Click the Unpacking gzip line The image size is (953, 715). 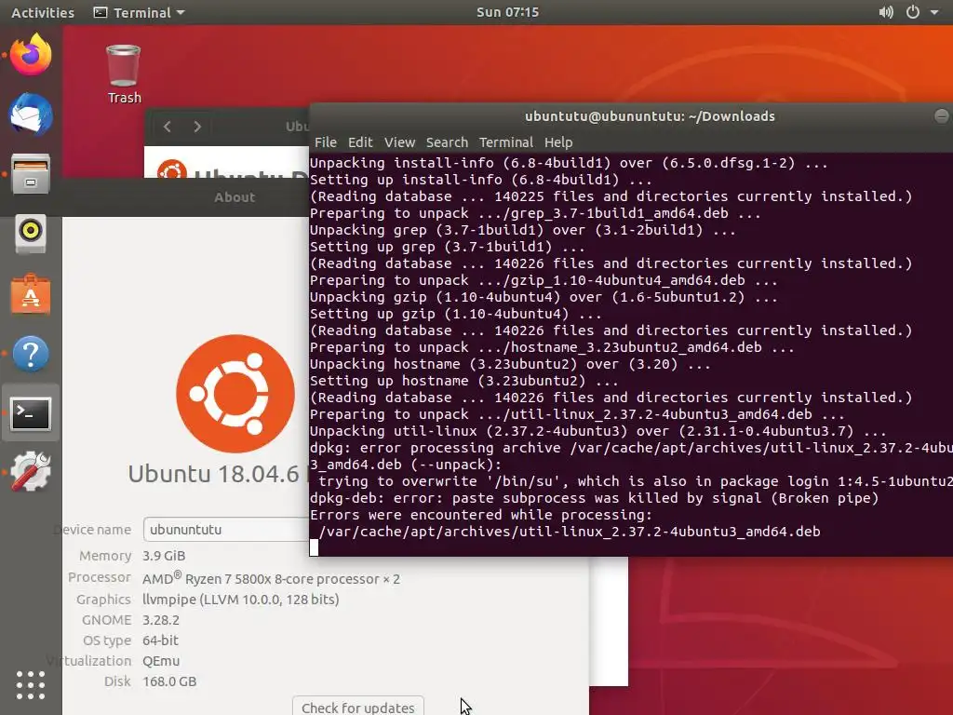[x=544, y=297]
